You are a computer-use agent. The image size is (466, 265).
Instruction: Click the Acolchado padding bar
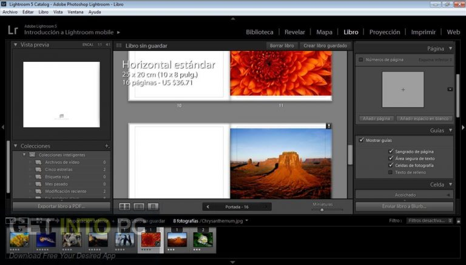coord(404,195)
